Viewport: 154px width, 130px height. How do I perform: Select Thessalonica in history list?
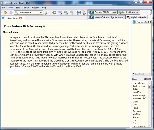[x=139, y=83]
